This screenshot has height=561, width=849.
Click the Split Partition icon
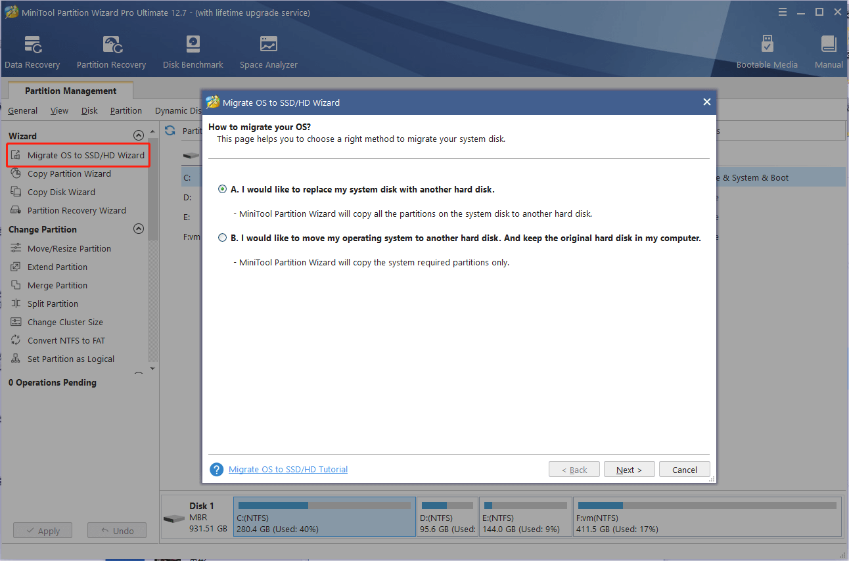[x=16, y=303]
